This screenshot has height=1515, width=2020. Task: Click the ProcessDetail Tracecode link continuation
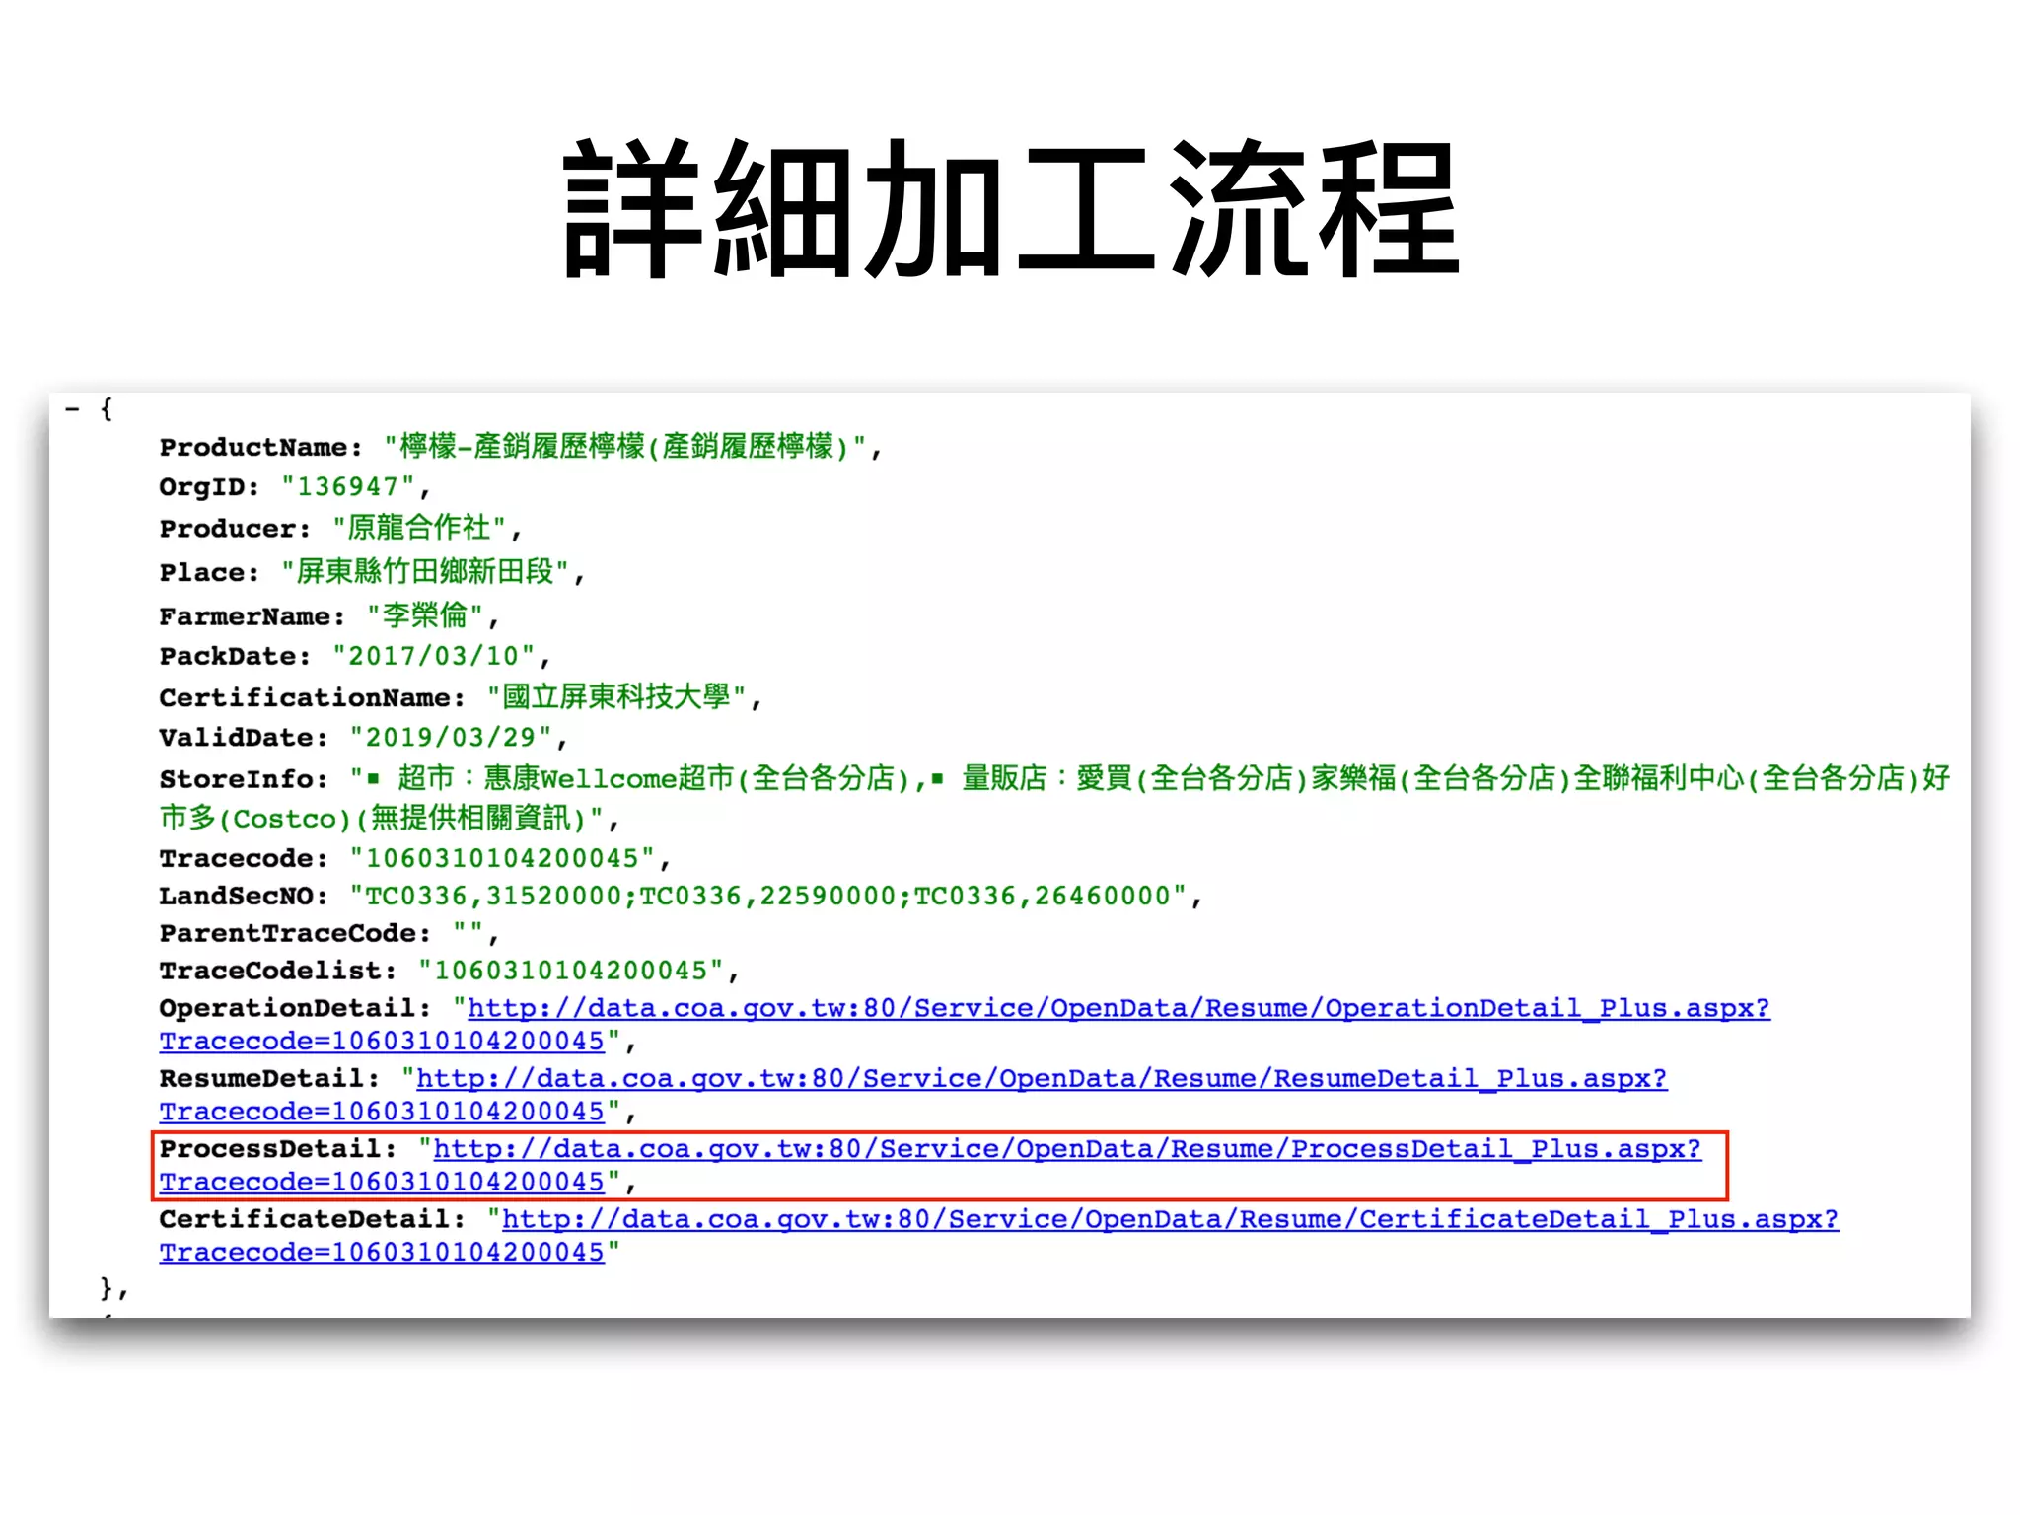coord(382,1182)
